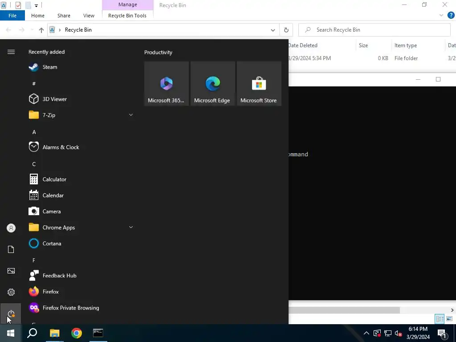Image resolution: width=456 pixels, height=342 pixels.
Task: Open Feedback Hub app
Action: (x=81, y=275)
